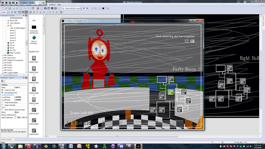This screenshot has width=265, height=149.
Task: Apply bold text formatting
Action: (34, 12)
